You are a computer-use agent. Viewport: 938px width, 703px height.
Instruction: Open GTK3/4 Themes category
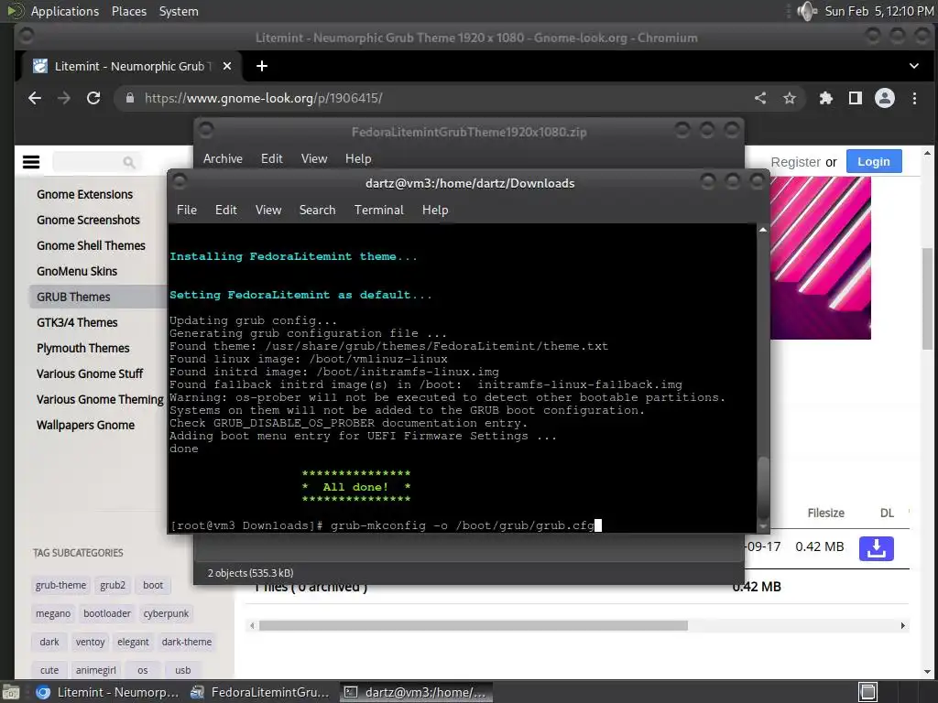77,323
